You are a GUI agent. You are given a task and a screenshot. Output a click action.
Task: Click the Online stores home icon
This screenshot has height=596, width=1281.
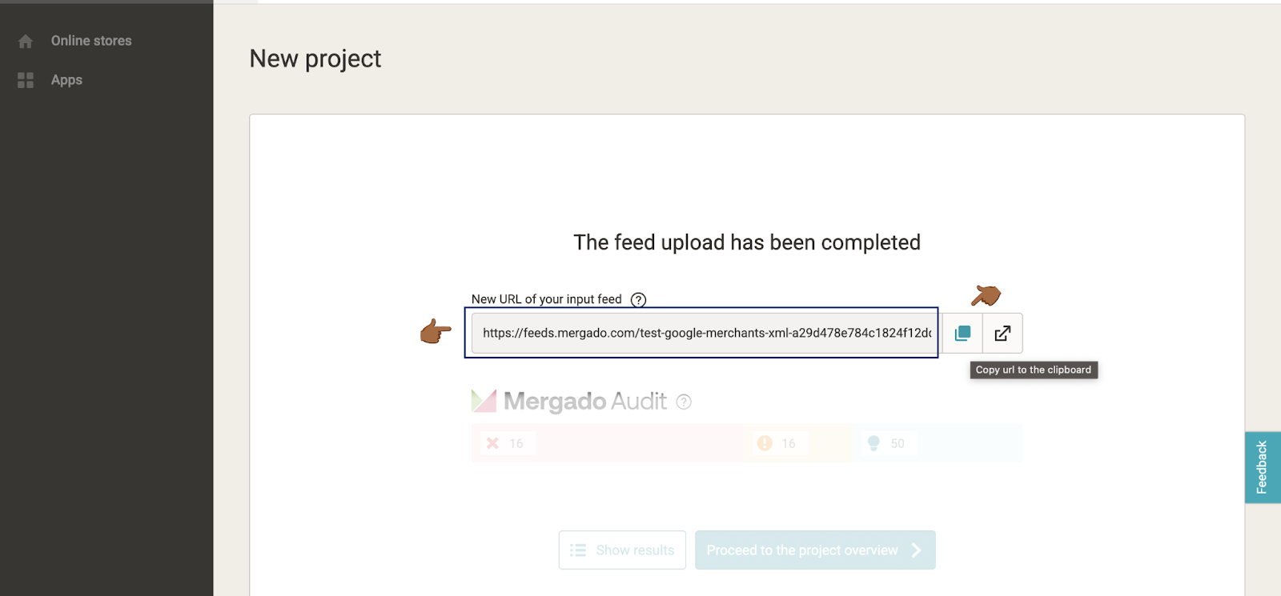click(x=26, y=41)
